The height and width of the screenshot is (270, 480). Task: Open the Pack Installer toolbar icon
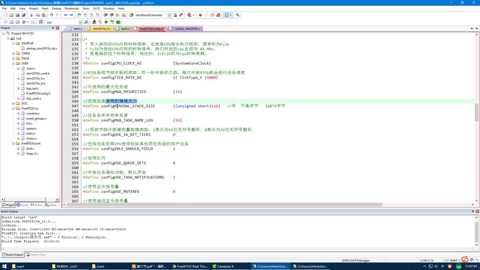(x=118, y=22)
